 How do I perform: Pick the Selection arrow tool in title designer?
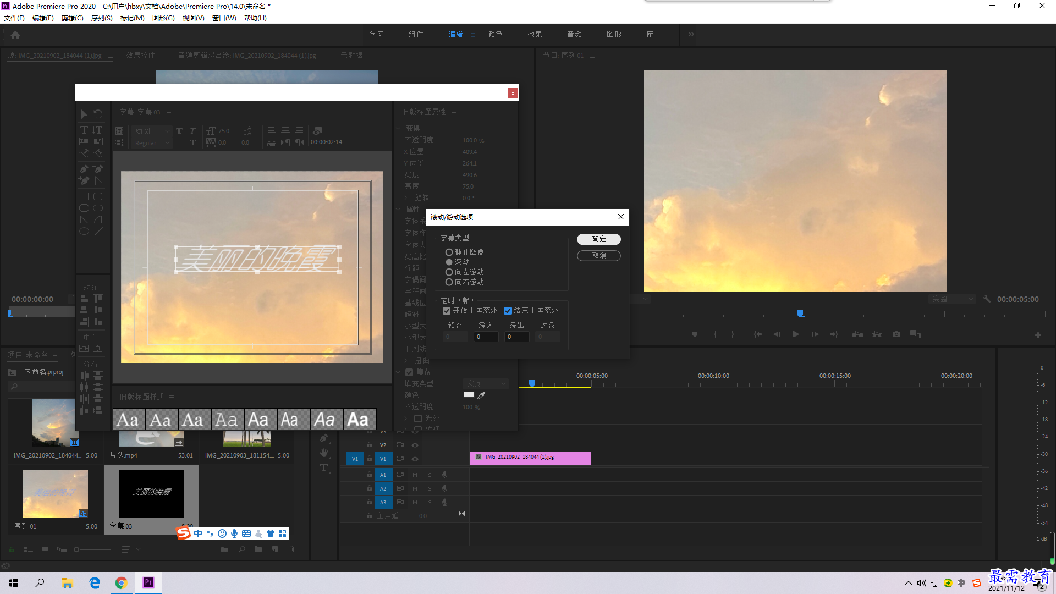pyautogui.click(x=84, y=114)
